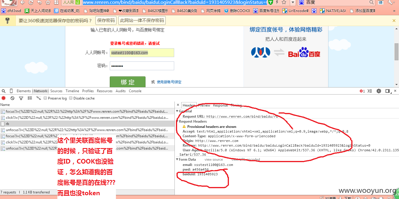399x199 pixels.
Task: Select the rb request row
Action: pyautogui.click(x=87, y=124)
